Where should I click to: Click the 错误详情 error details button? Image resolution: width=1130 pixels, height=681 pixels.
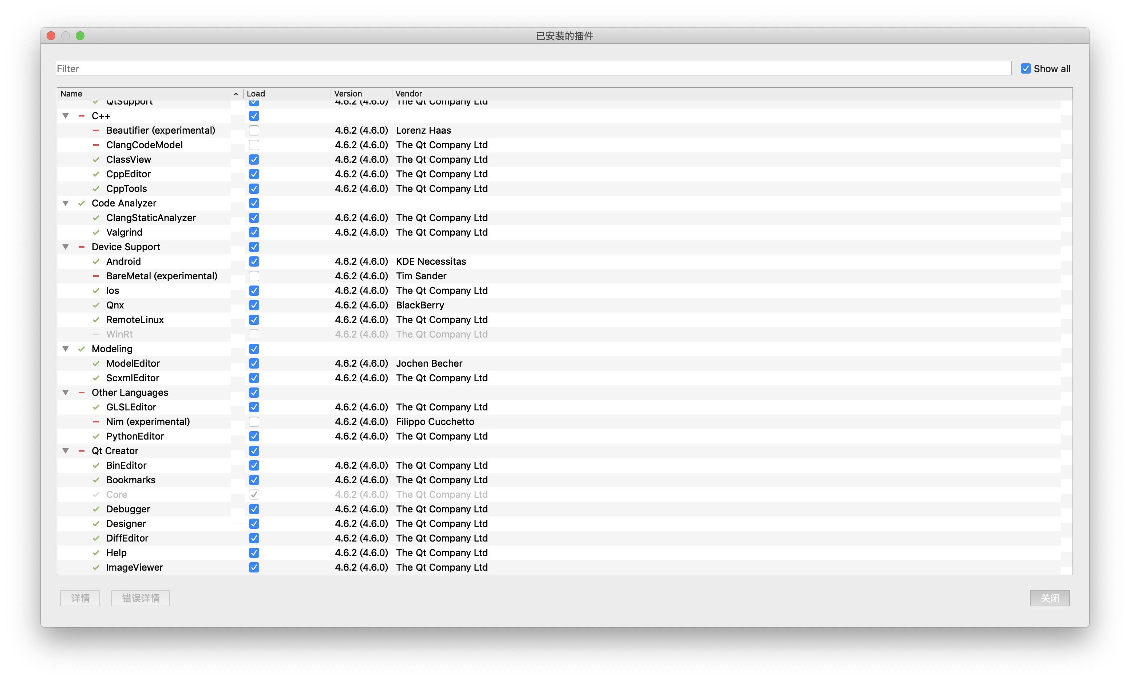140,598
